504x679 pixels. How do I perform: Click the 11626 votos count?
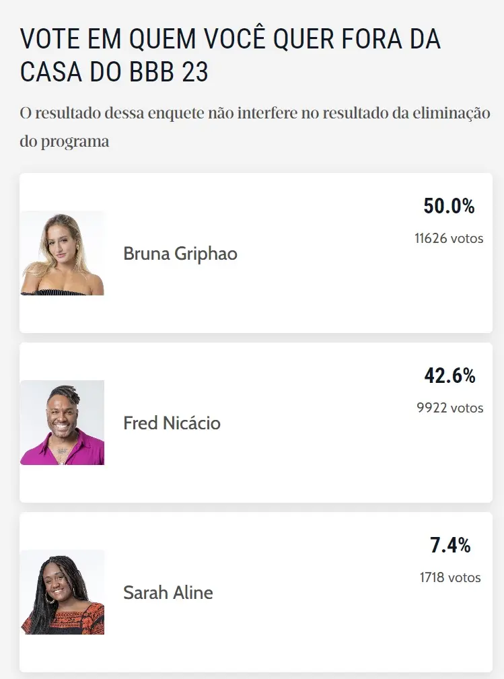tap(447, 238)
